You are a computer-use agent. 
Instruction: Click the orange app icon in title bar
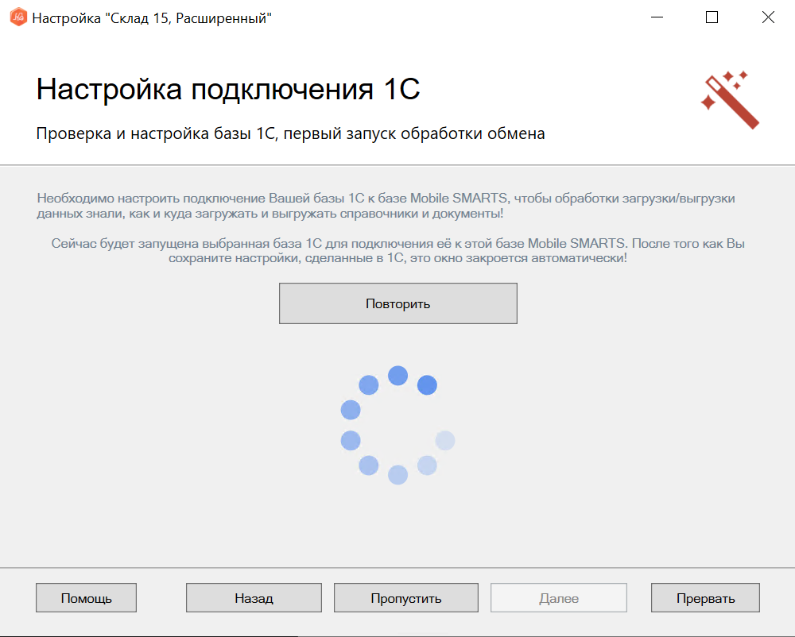coord(18,17)
